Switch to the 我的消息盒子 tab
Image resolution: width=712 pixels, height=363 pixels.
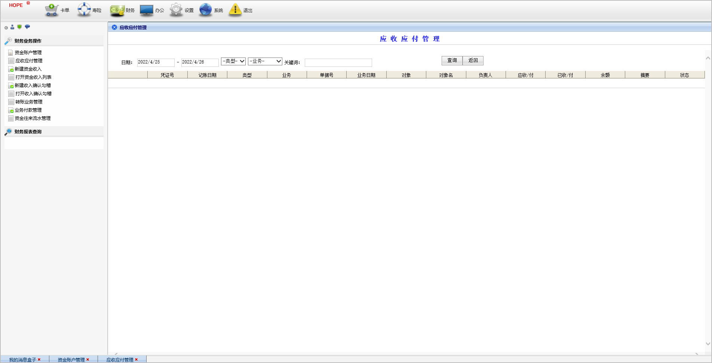[x=22, y=360]
